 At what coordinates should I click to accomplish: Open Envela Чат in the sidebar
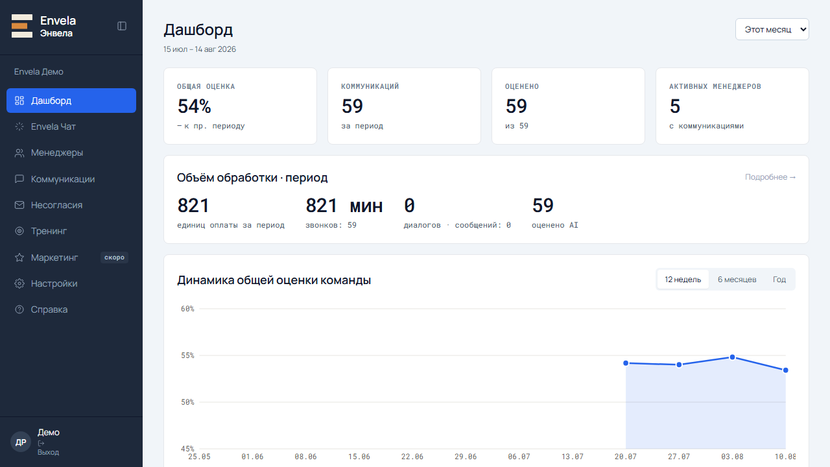click(x=71, y=126)
